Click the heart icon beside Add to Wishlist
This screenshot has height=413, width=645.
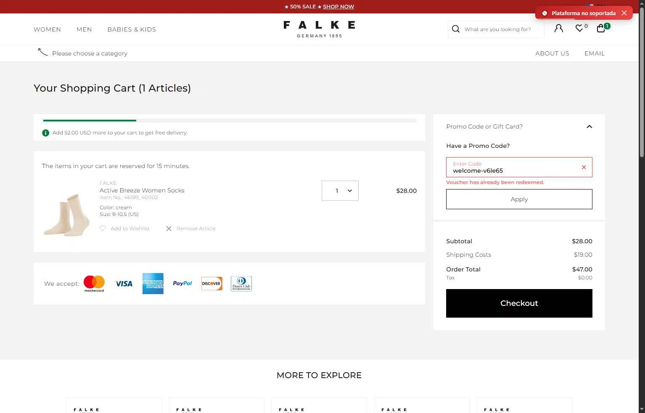[x=103, y=228]
